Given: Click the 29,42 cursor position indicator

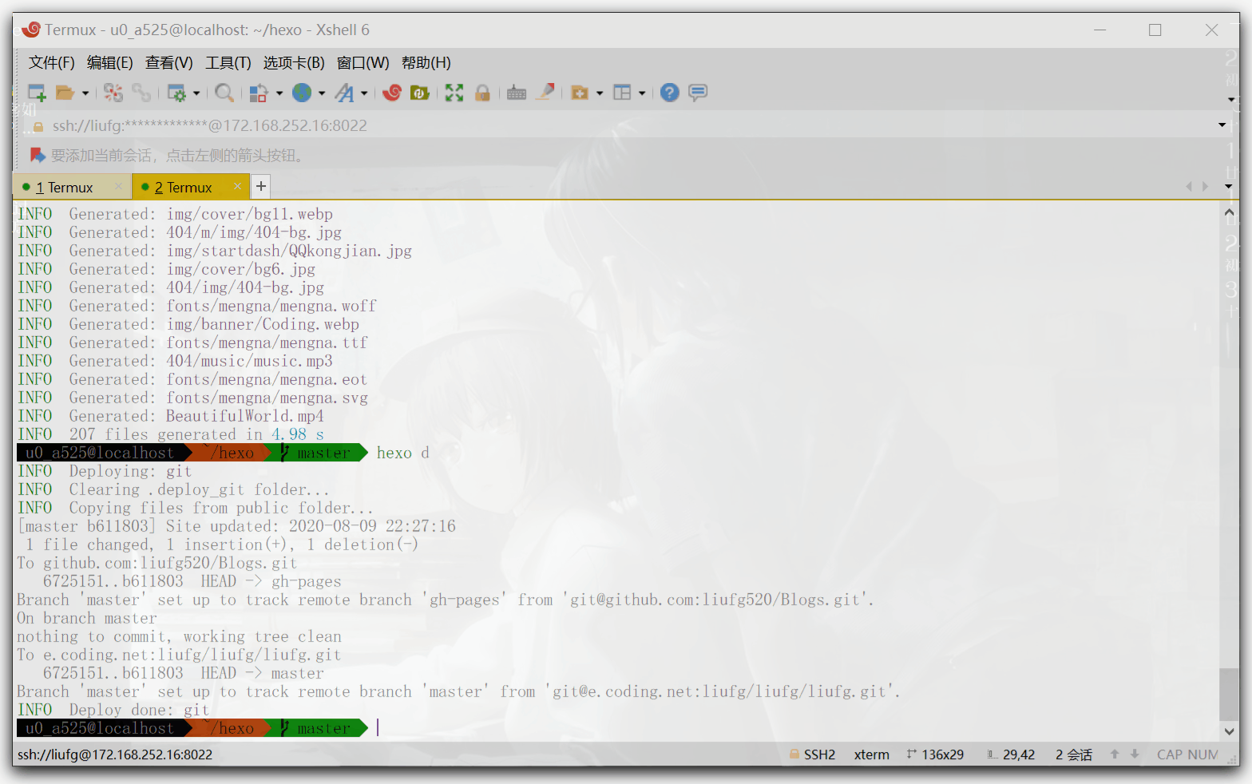Looking at the screenshot, I should [1011, 754].
